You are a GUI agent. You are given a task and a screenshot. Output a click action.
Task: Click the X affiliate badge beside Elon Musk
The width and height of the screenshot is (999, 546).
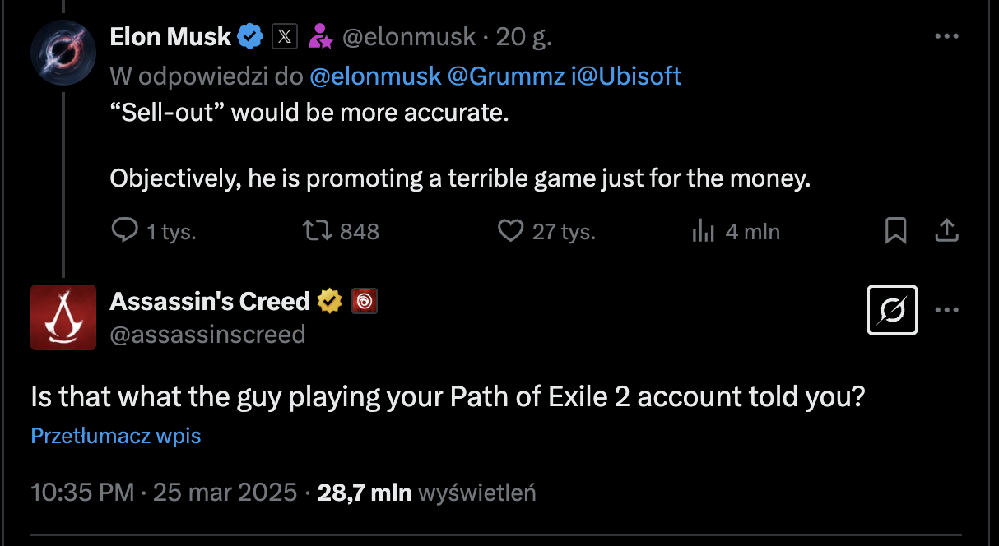tap(284, 36)
